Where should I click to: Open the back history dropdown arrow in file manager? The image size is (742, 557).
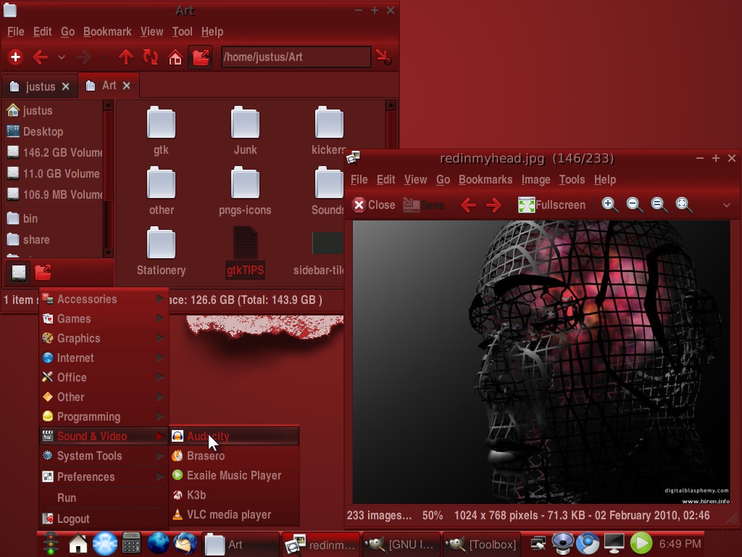62,57
